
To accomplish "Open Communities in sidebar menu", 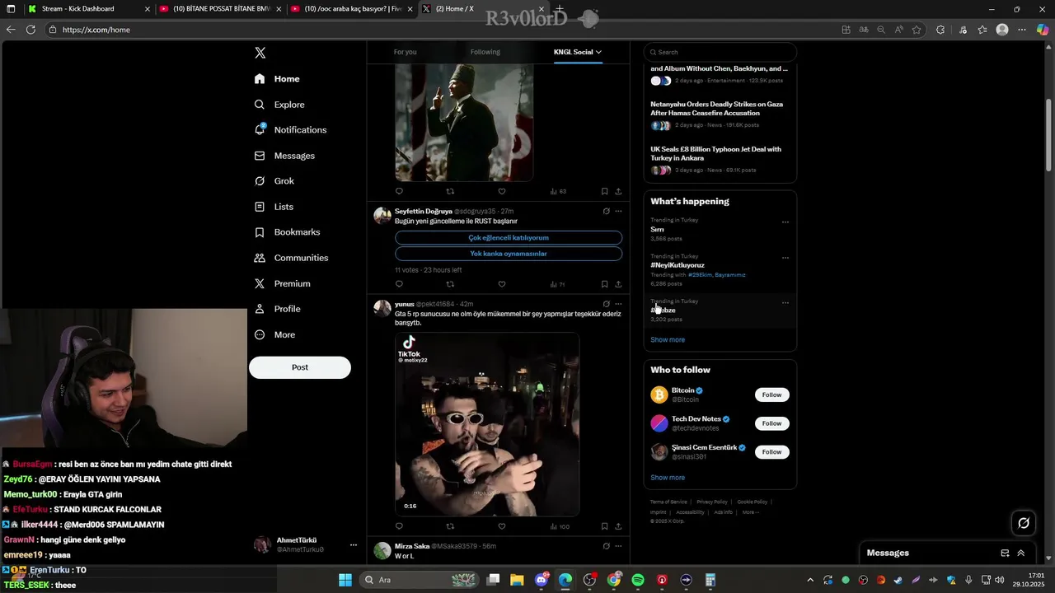I will click(291, 258).
